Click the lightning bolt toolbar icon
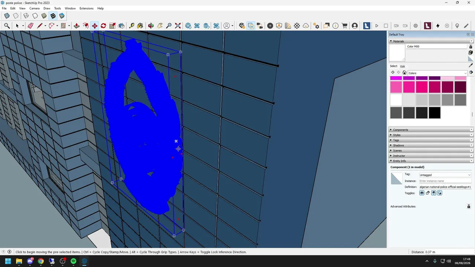Screen dimensions: 475x267 (438, 26)
